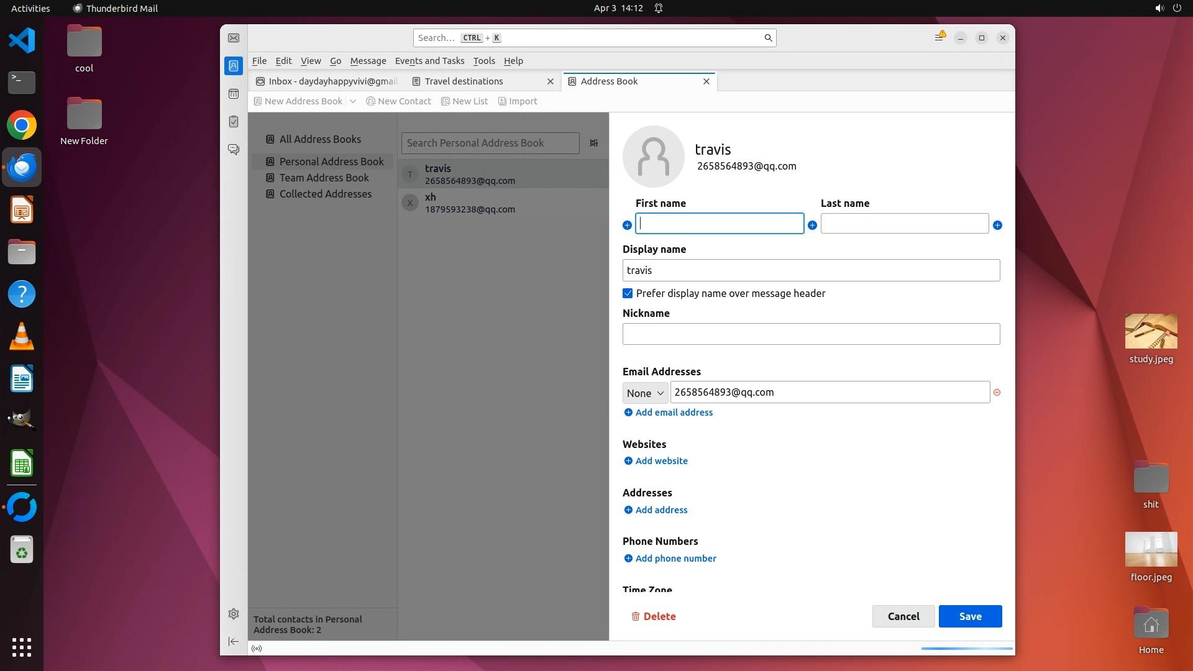Select Team Address Book in list

(324, 178)
